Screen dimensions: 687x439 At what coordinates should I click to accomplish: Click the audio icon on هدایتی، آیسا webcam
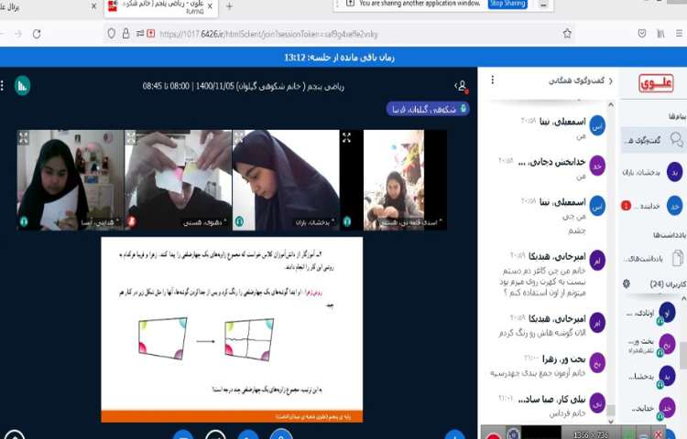coord(24,221)
